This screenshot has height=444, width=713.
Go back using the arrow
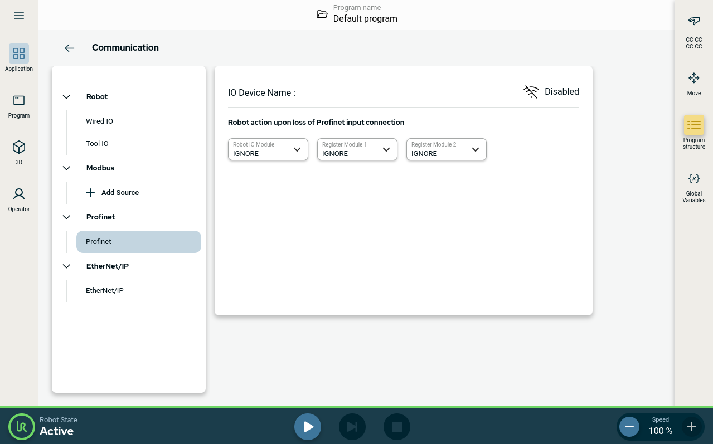[x=70, y=48]
